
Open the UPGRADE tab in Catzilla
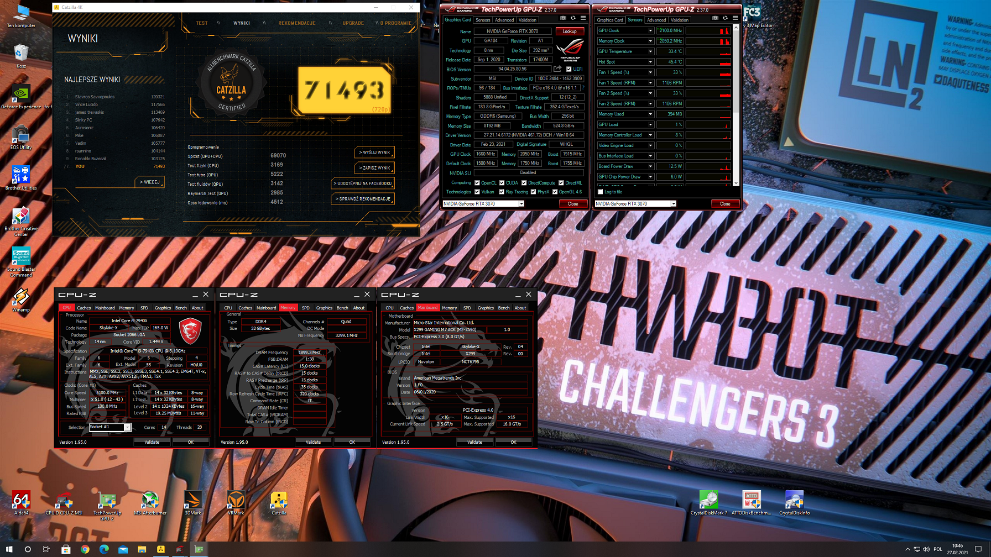pos(353,23)
